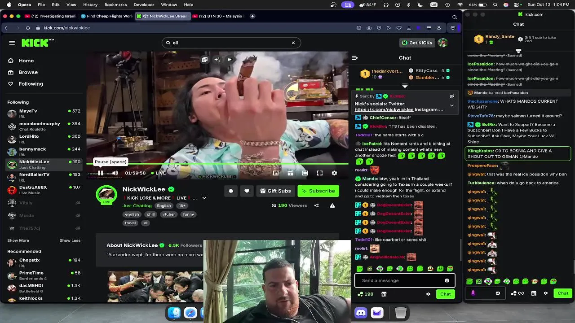Toggle follow heart for NickWickLee
The width and height of the screenshot is (575, 323).
click(247, 191)
